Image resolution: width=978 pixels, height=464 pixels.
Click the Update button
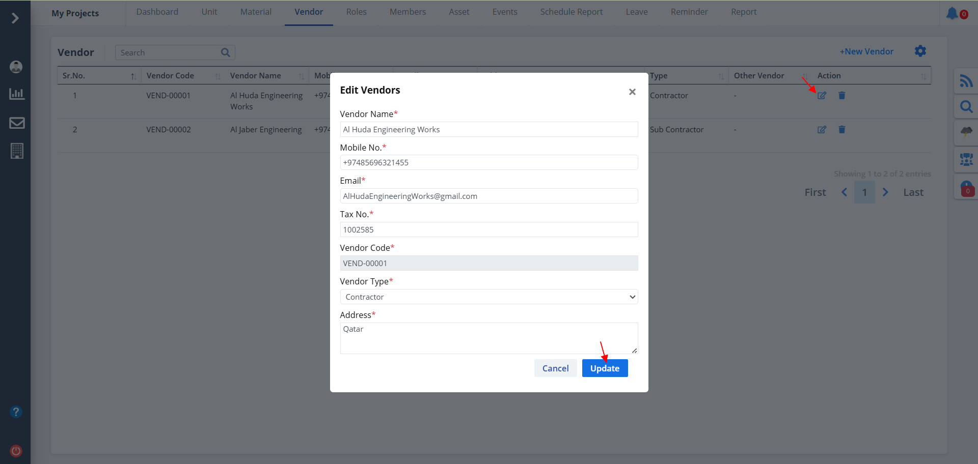[x=605, y=368]
